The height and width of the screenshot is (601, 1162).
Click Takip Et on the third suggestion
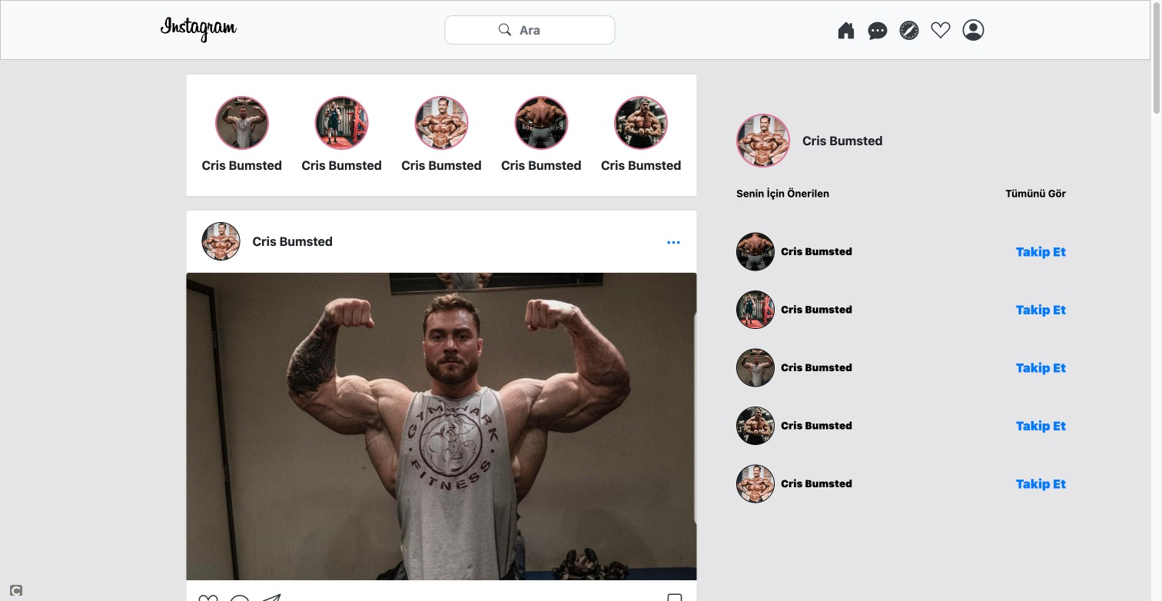[1041, 368]
